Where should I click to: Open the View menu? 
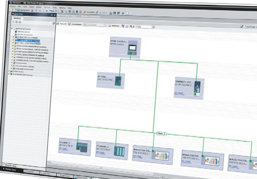[x=25, y=7]
